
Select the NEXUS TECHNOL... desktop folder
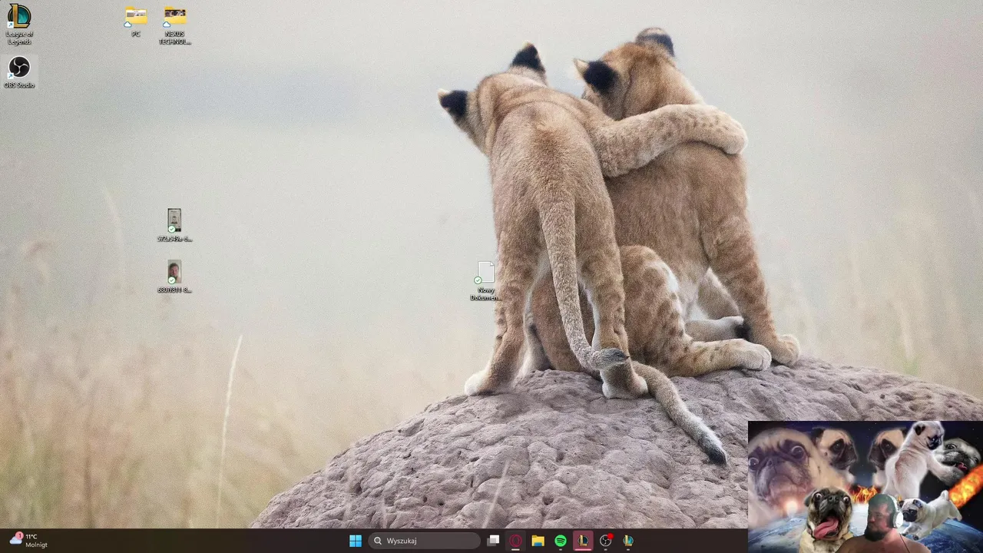[175, 25]
